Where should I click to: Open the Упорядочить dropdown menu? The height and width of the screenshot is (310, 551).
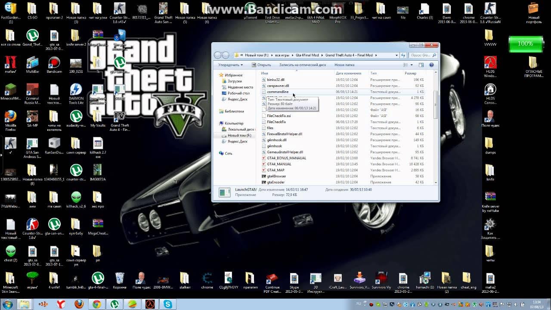click(230, 65)
